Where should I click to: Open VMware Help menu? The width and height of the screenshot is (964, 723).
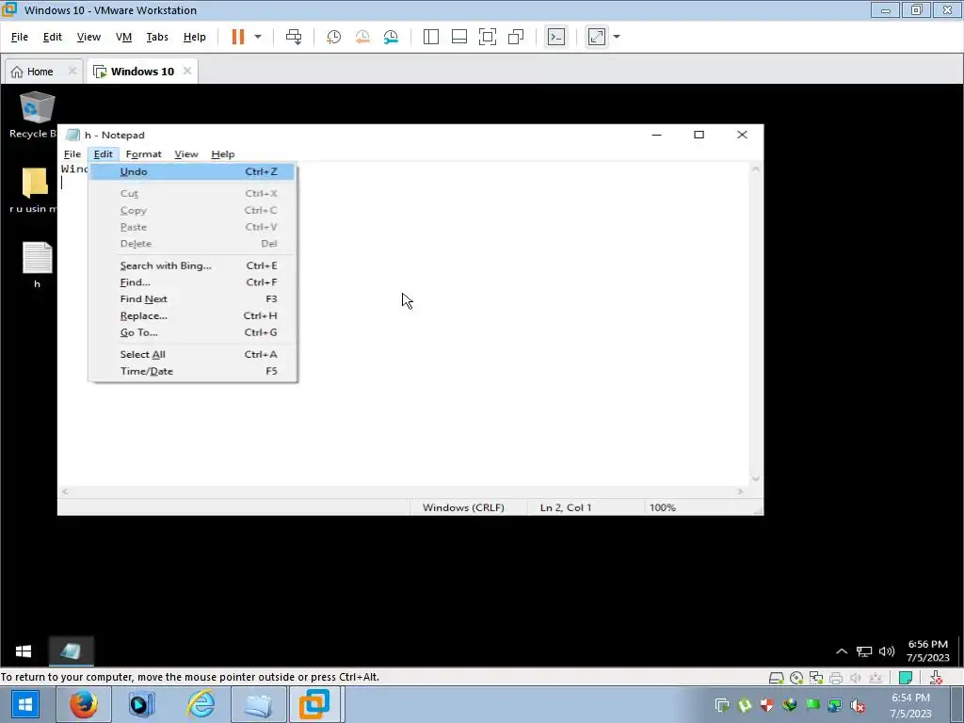click(x=194, y=37)
